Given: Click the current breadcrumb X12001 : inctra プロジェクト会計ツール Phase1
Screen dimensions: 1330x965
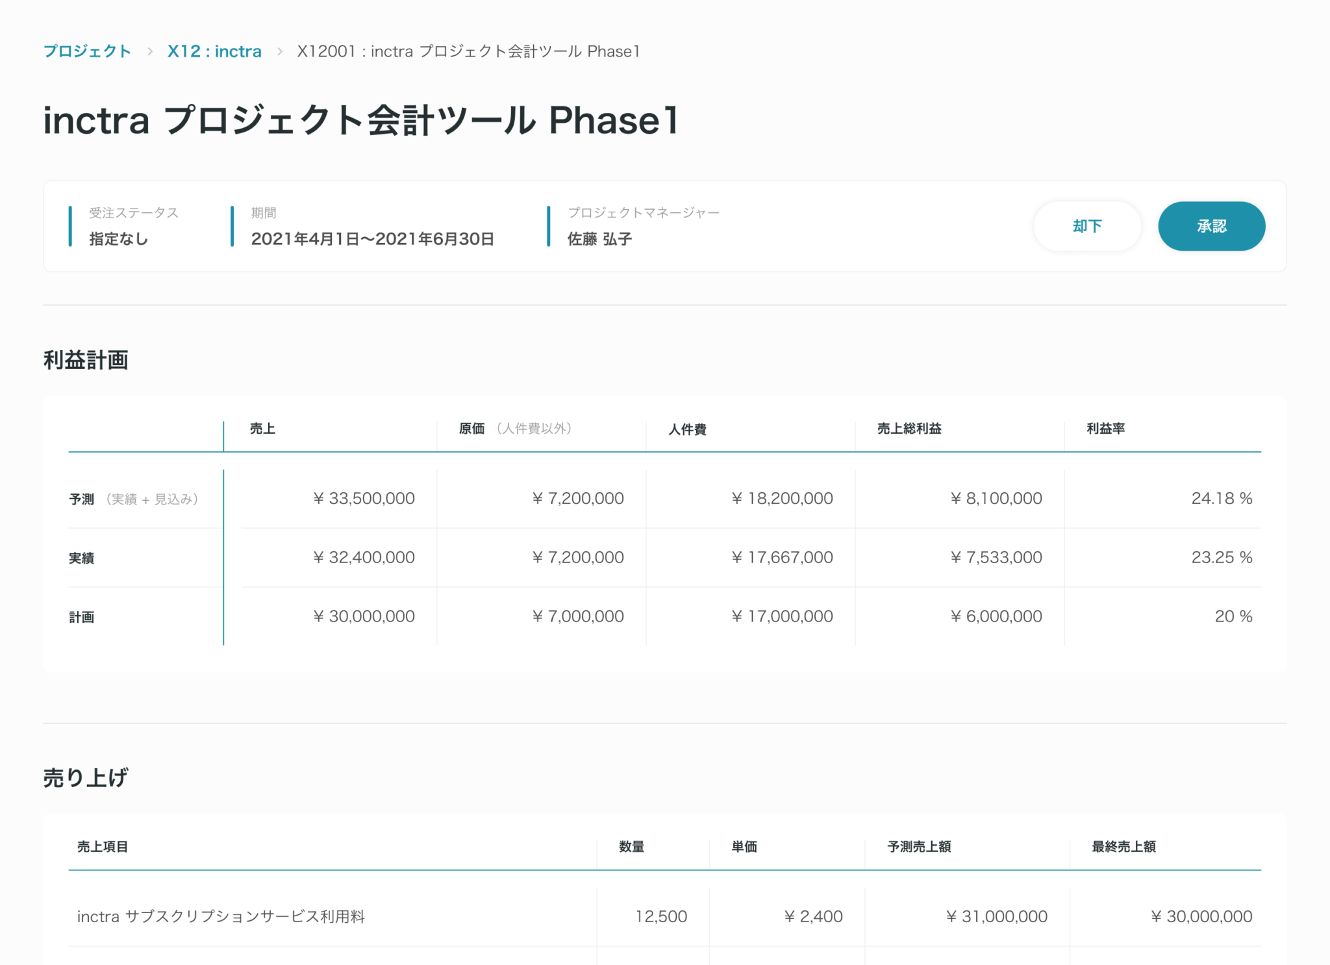Looking at the screenshot, I should pyautogui.click(x=469, y=51).
